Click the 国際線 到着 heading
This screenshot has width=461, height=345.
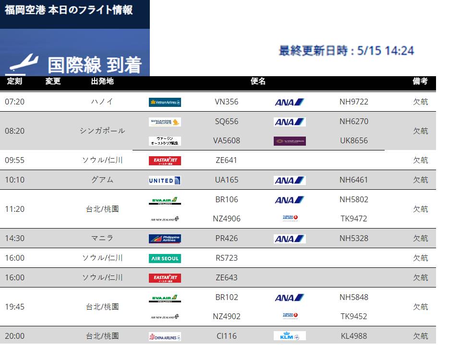click(95, 65)
